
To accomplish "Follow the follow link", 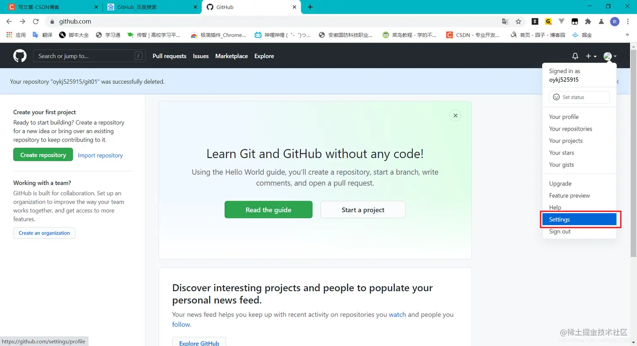I will [x=181, y=325].
